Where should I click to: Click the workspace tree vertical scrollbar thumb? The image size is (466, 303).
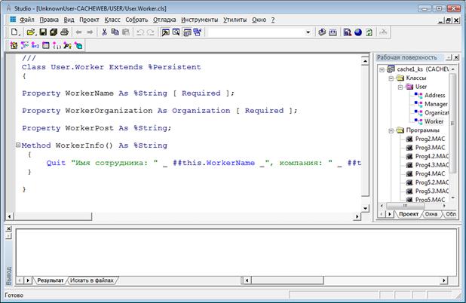tap(452, 123)
